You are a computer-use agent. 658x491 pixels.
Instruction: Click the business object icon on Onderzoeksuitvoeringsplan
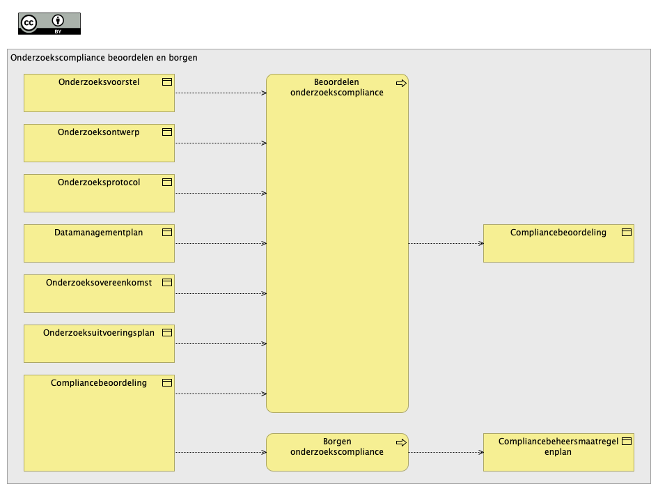[x=167, y=332]
